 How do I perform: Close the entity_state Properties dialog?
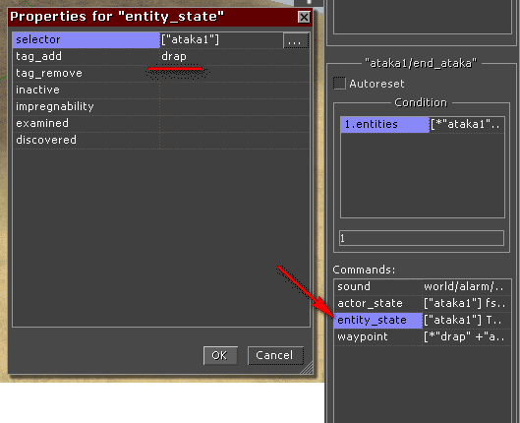tap(304, 17)
